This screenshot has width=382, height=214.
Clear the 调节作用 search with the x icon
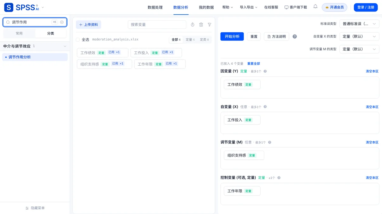[x=62, y=22]
